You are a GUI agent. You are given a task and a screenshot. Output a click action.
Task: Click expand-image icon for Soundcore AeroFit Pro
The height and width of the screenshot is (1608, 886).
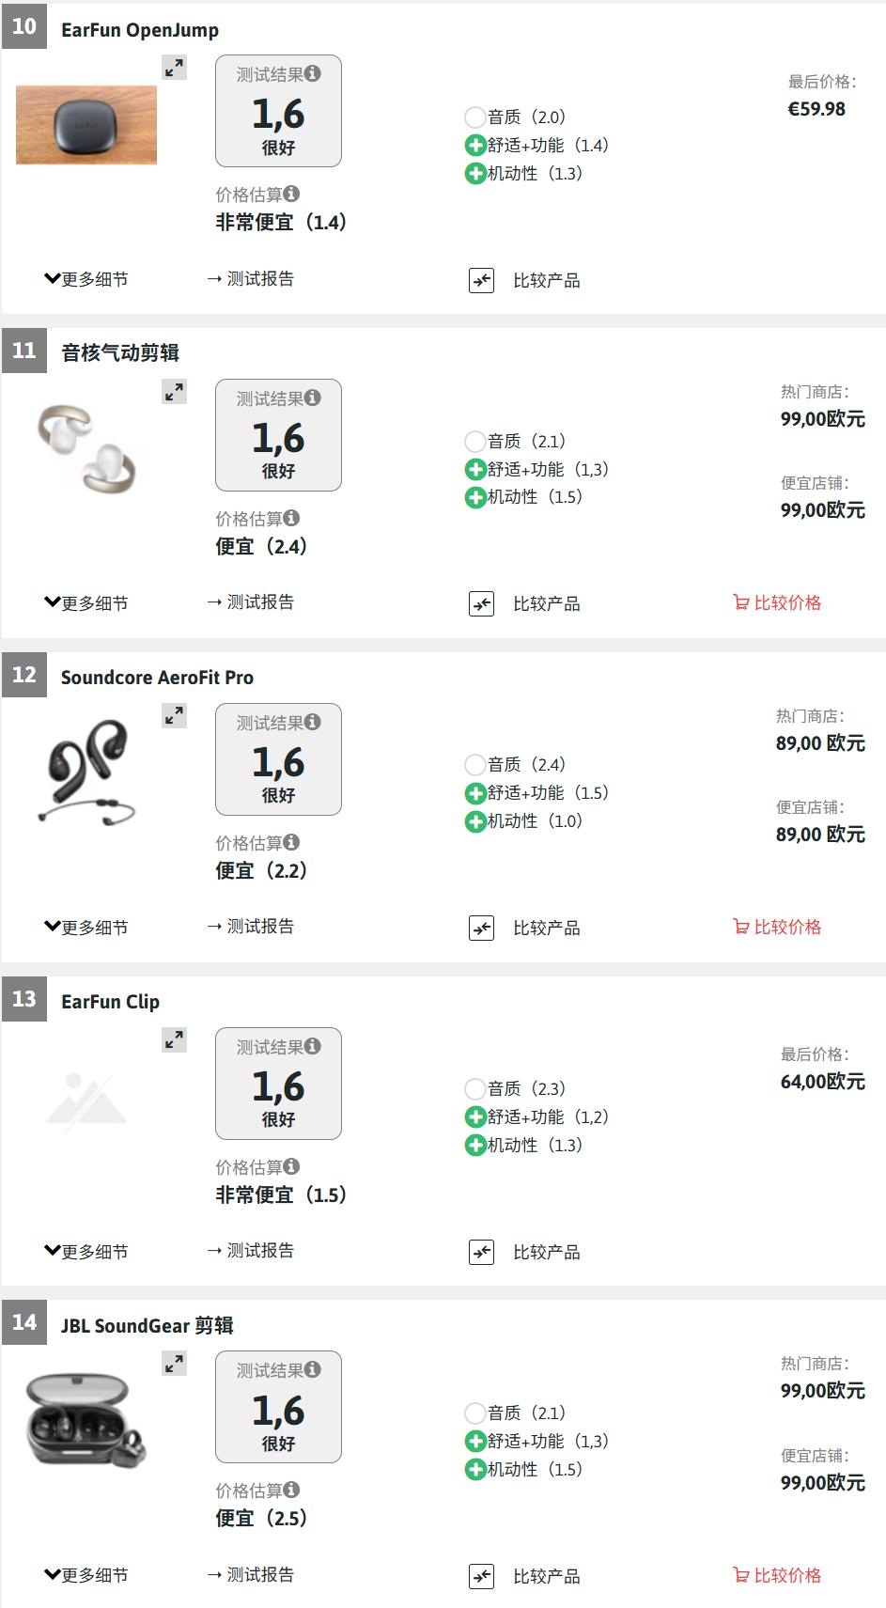tap(174, 716)
